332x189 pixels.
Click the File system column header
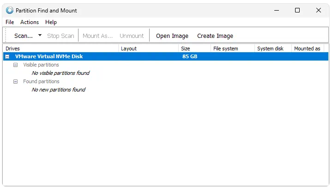(232, 49)
